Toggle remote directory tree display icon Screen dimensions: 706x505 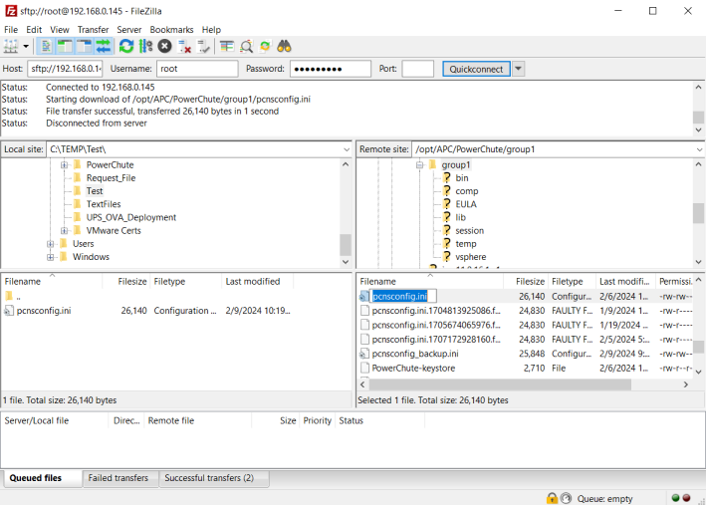point(84,47)
